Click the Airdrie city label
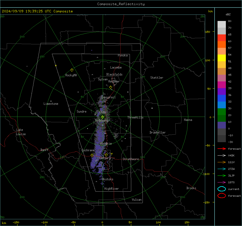This screenshot has width=242, height=226. tap(106, 144)
